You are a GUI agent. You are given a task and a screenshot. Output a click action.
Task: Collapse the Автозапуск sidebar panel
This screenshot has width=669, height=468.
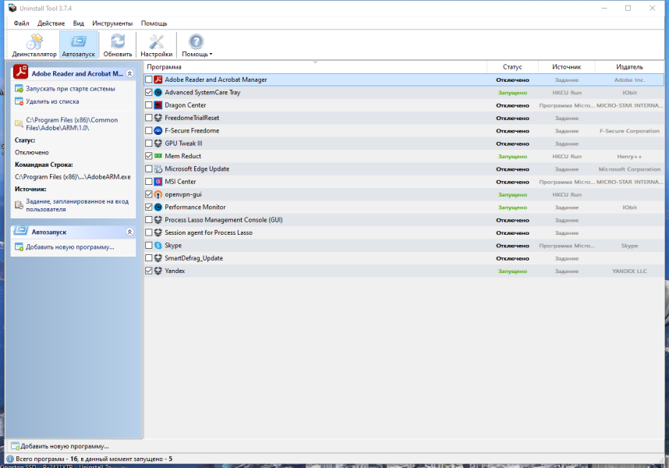click(129, 232)
